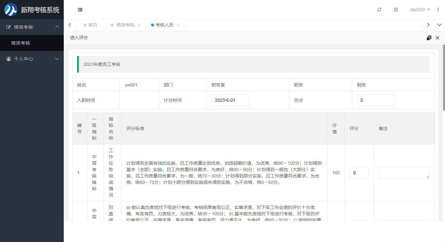Open the vertical three-dot more menu
The height and width of the screenshot is (242, 445).
[x=438, y=10]
